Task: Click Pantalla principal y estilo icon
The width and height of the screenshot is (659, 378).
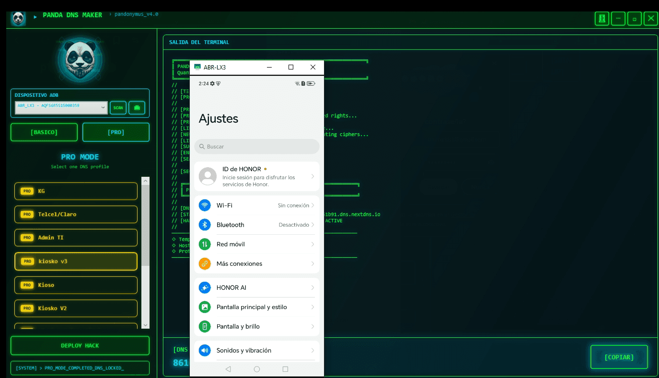Action: click(205, 307)
